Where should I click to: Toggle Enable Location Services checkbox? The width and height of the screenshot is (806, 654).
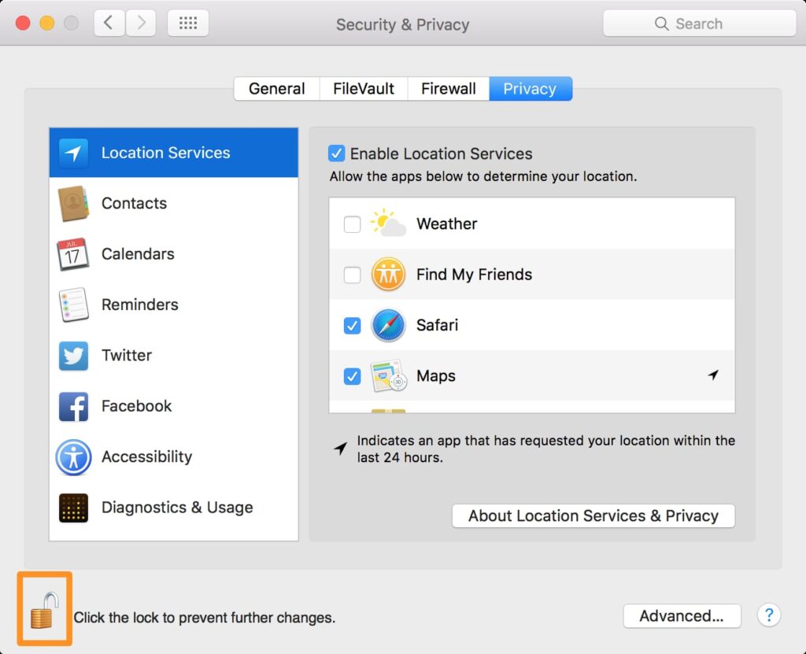tap(338, 153)
